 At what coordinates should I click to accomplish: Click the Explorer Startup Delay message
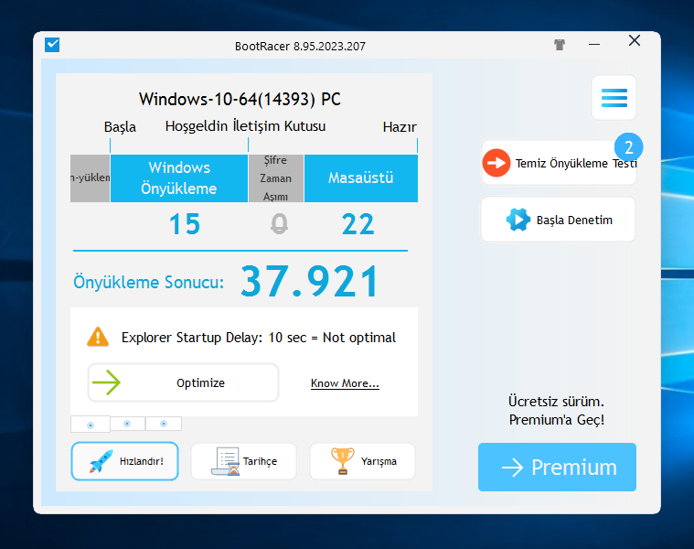[x=259, y=338]
